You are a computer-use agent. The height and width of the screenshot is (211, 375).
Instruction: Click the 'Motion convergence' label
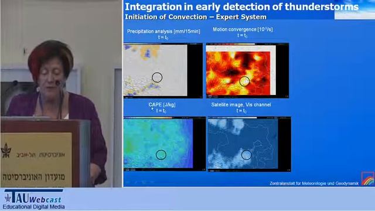243,29
